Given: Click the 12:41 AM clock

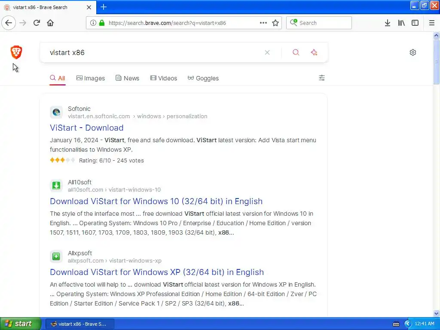Looking at the screenshot, I should click(424, 324).
